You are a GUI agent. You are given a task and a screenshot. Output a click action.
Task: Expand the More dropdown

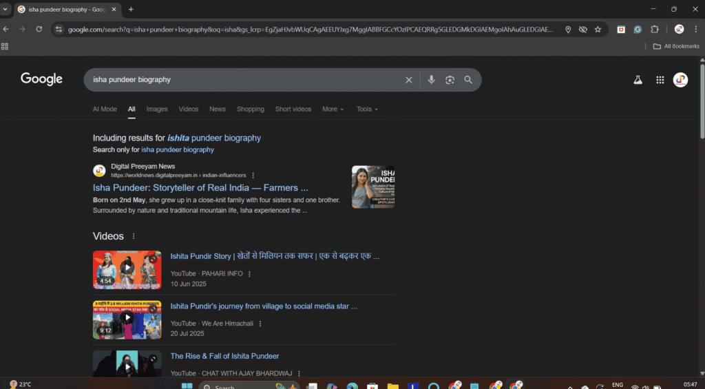[333, 109]
